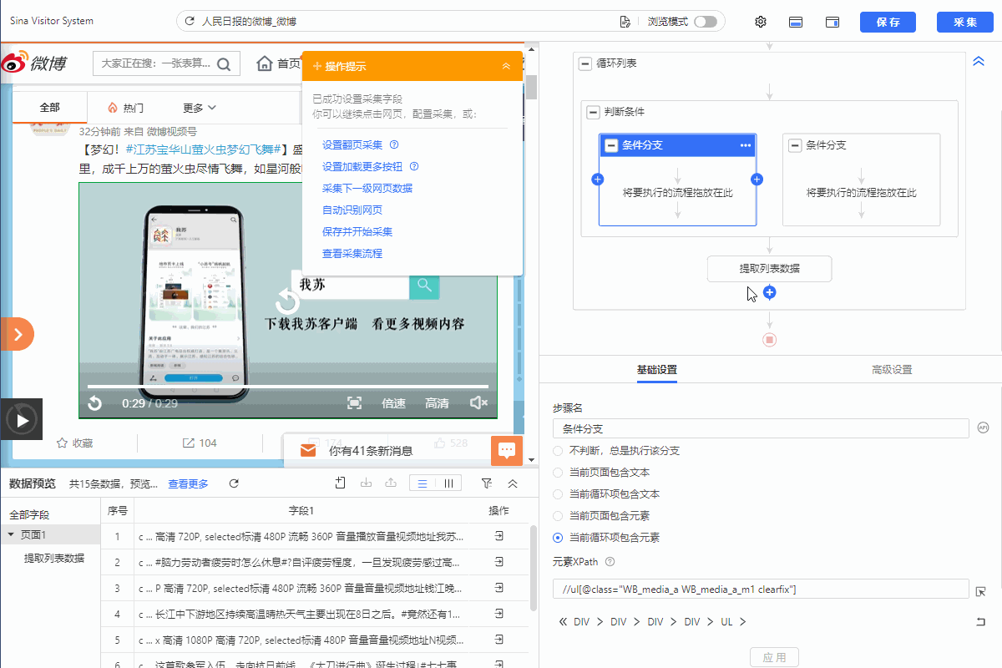Open the three-dot menu of the selected branch
Viewport: 1002px width, 668px height.
pos(746,145)
